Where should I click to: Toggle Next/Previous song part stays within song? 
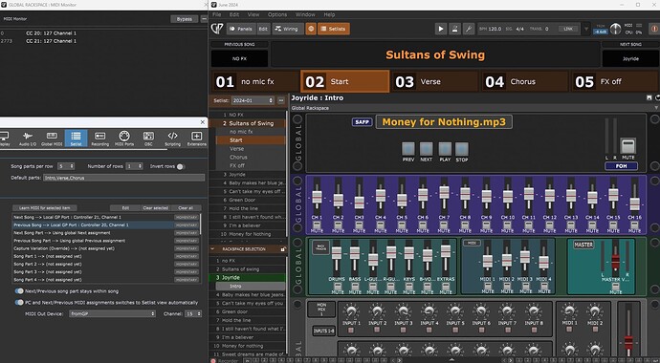pos(19,291)
